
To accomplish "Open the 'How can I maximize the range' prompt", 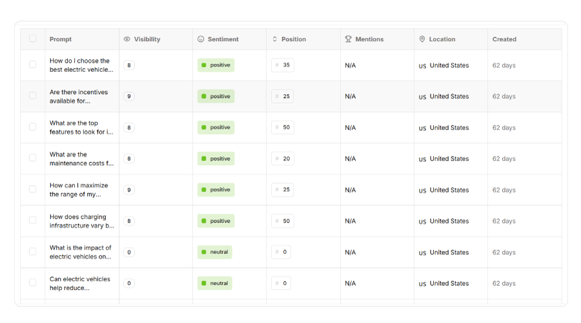I will tap(79, 190).
